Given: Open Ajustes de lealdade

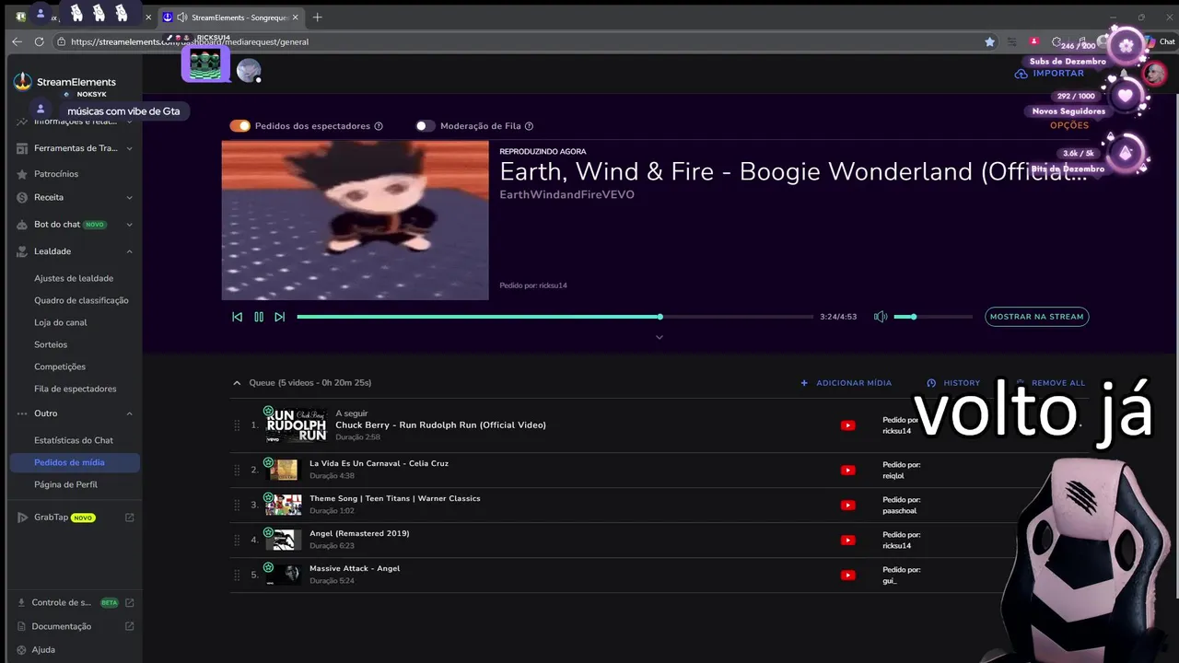Looking at the screenshot, I should (x=74, y=278).
